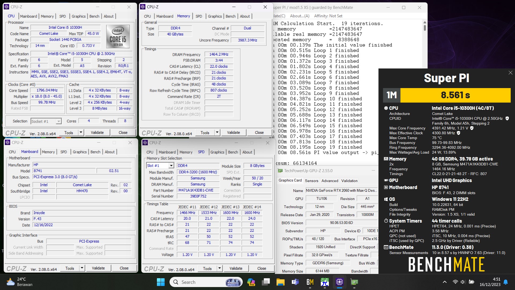Click the battery icon in the system tray
The height and width of the screenshot is (290, 515).
(471, 282)
